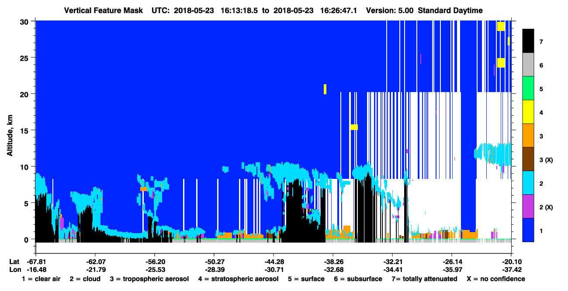Image resolution: width=568 pixels, height=291 pixels.
Task: Click latitude value -38.26
Action: coord(333,262)
